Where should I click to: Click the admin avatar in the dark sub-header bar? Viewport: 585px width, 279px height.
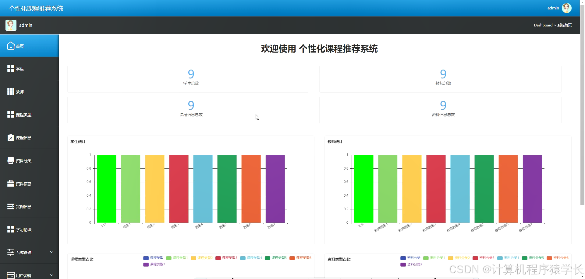coord(11,25)
